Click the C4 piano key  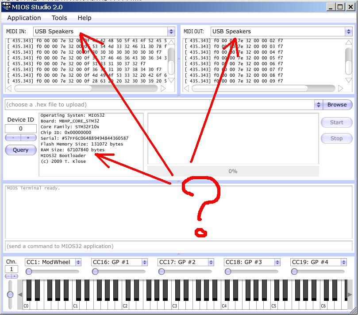tap(224, 306)
